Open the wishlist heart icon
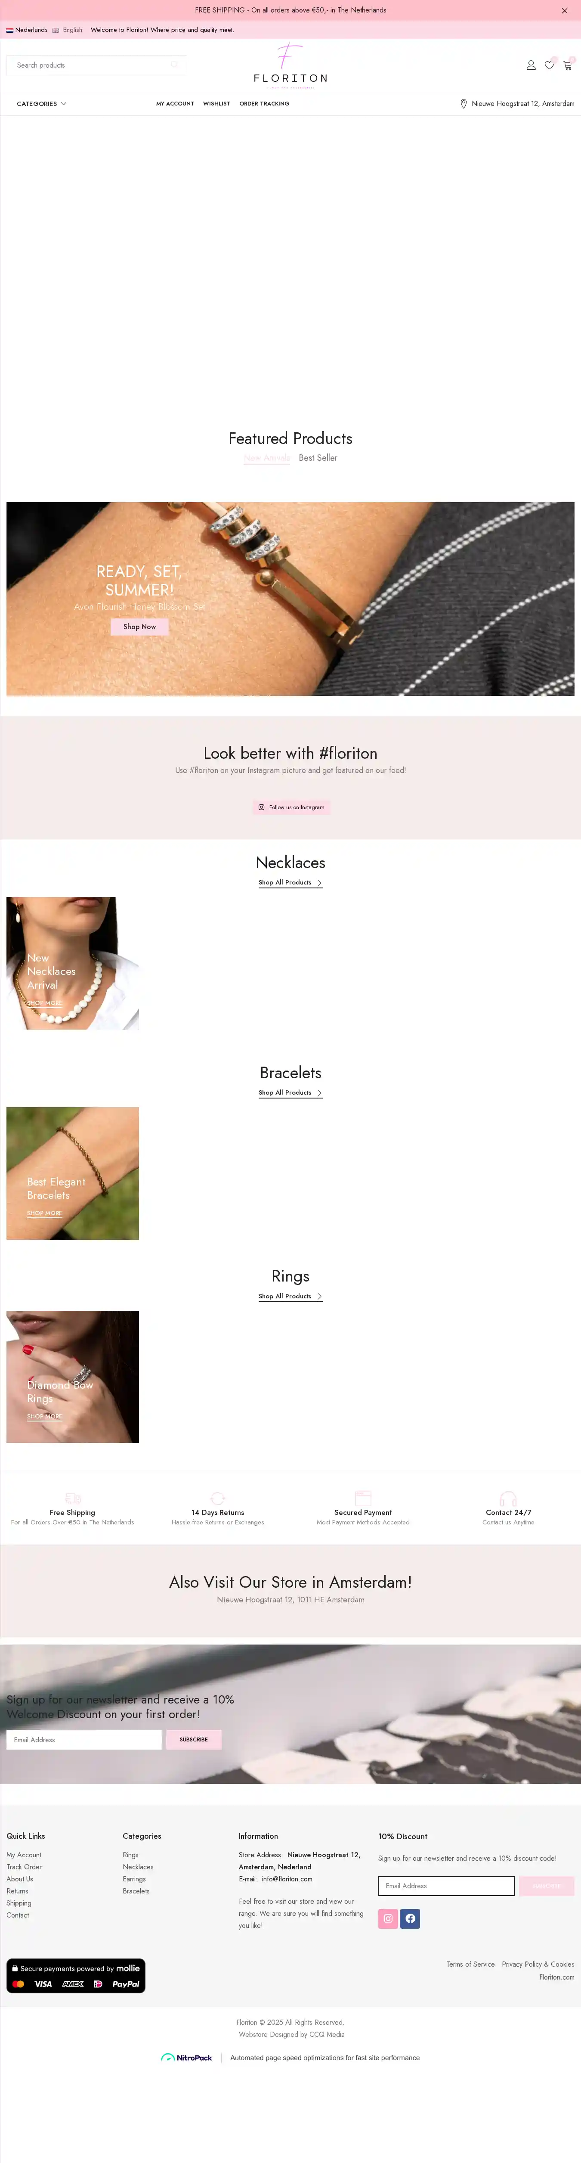The height and width of the screenshot is (2163, 581). 549,65
